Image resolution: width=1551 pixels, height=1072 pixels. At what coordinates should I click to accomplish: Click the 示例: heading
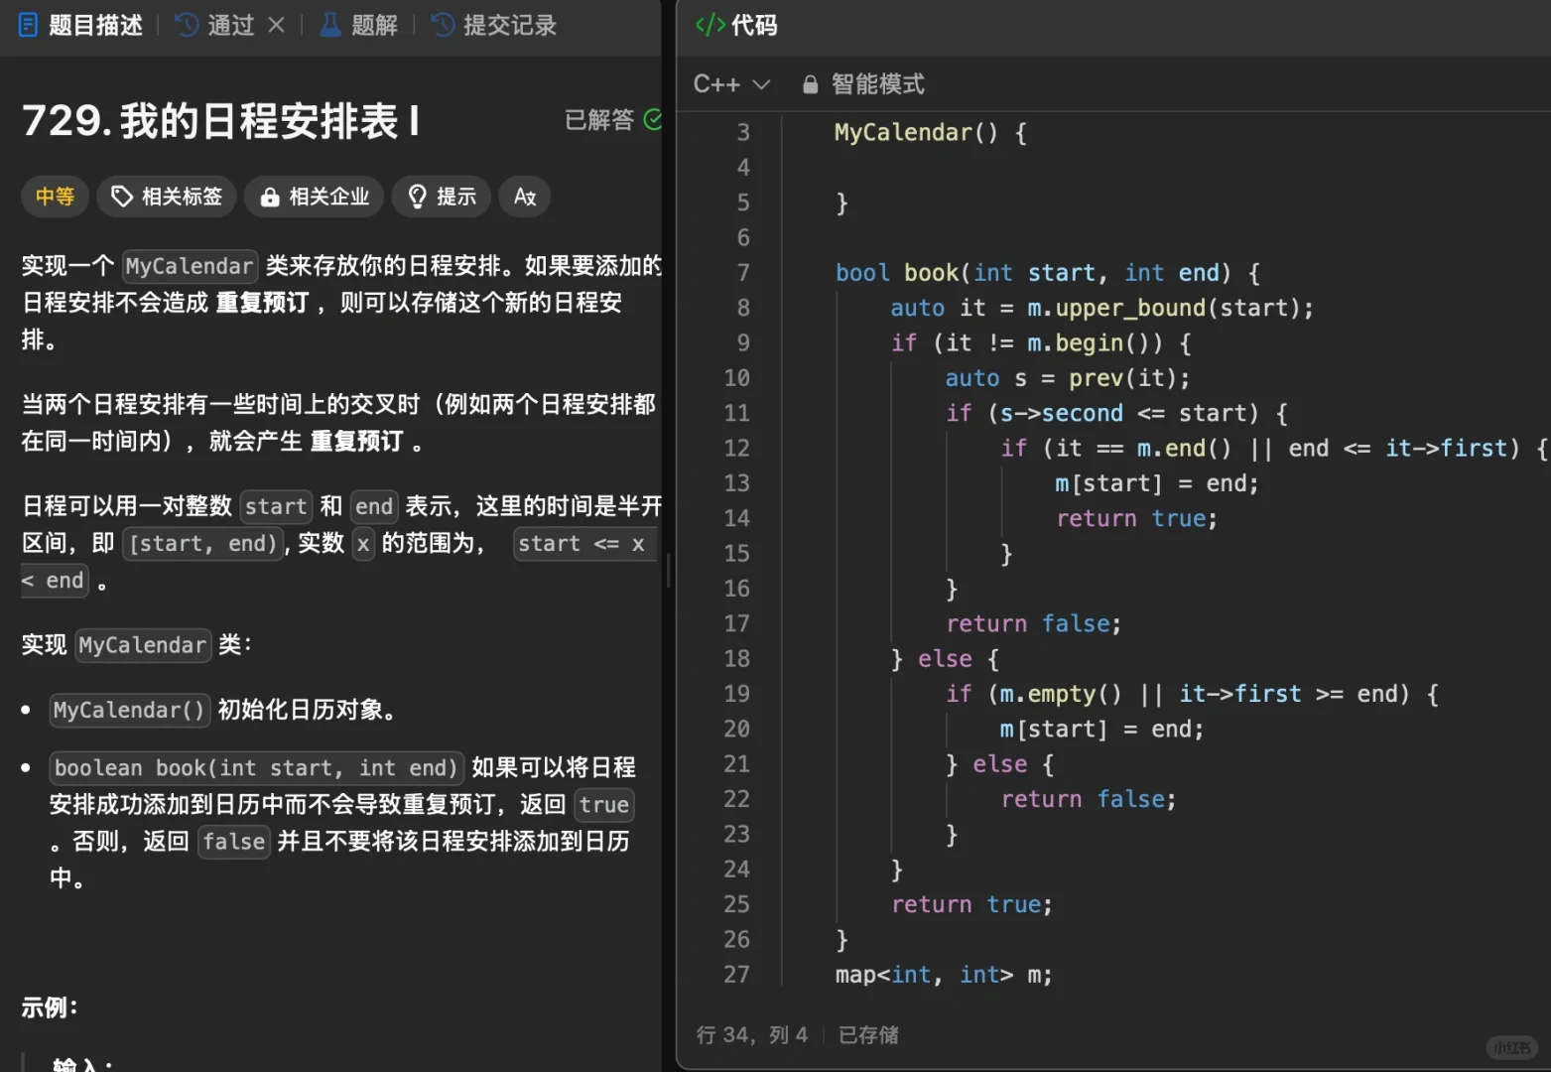tap(50, 1008)
